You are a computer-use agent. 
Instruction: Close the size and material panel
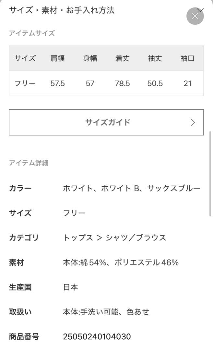pos(195,16)
